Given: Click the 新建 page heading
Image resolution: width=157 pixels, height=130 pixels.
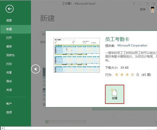Looking at the screenshot, I should (47, 18).
